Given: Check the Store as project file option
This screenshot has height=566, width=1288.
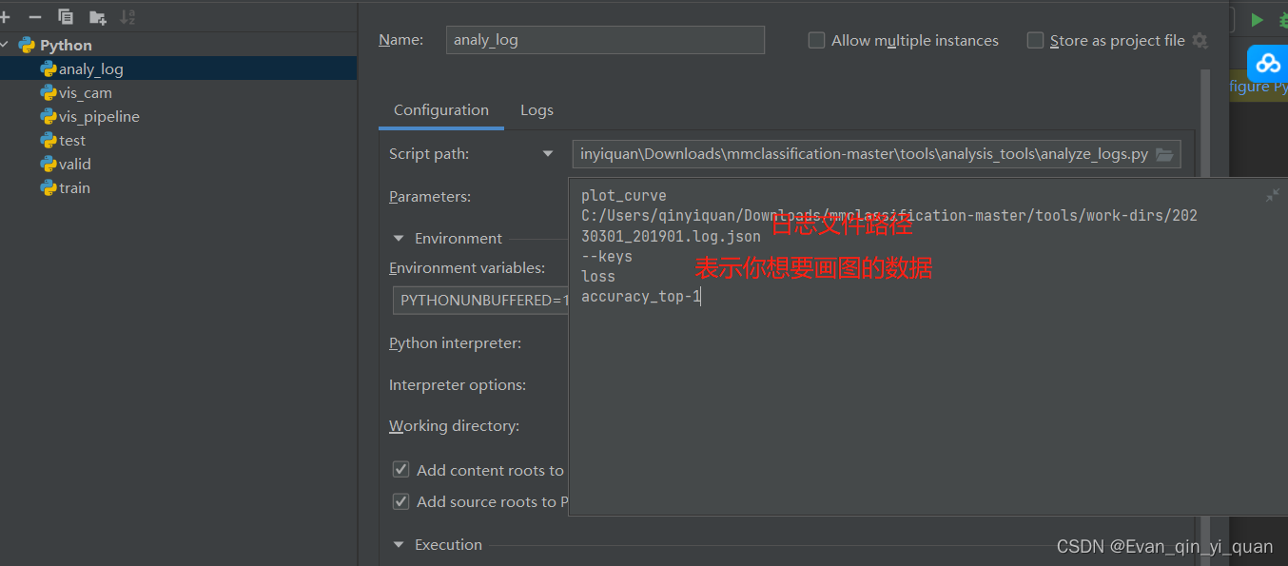Looking at the screenshot, I should pyautogui.click(x=1035, y=40).
